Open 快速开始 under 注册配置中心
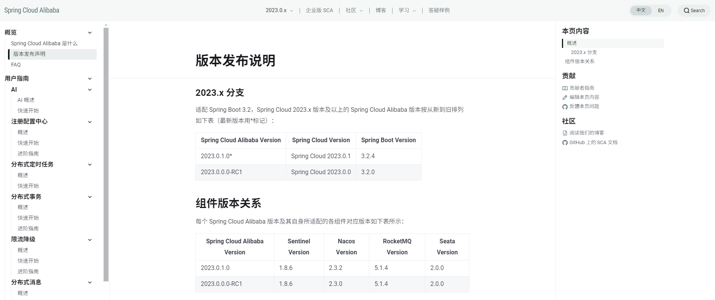Screen dimensions: 715x300 (28, 143)
